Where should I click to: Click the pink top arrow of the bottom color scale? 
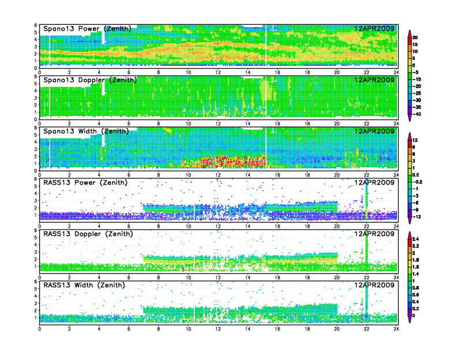(410, 235)
